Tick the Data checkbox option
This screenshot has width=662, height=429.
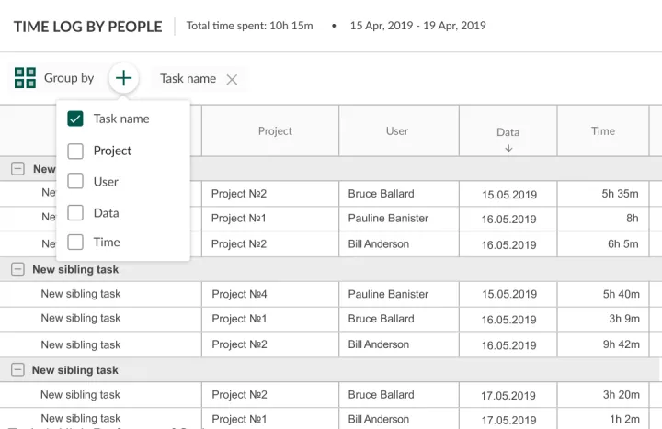tap(75, 213)
